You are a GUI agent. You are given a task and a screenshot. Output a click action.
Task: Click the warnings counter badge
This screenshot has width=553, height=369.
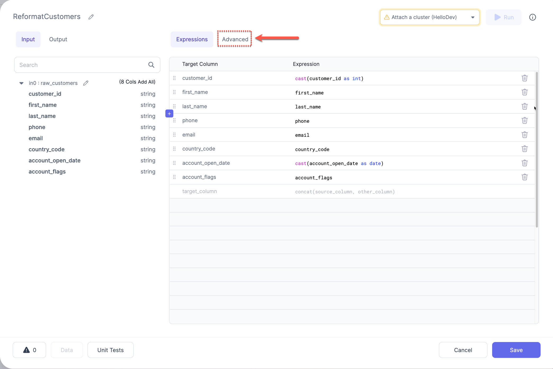click(x=29, y=350)
